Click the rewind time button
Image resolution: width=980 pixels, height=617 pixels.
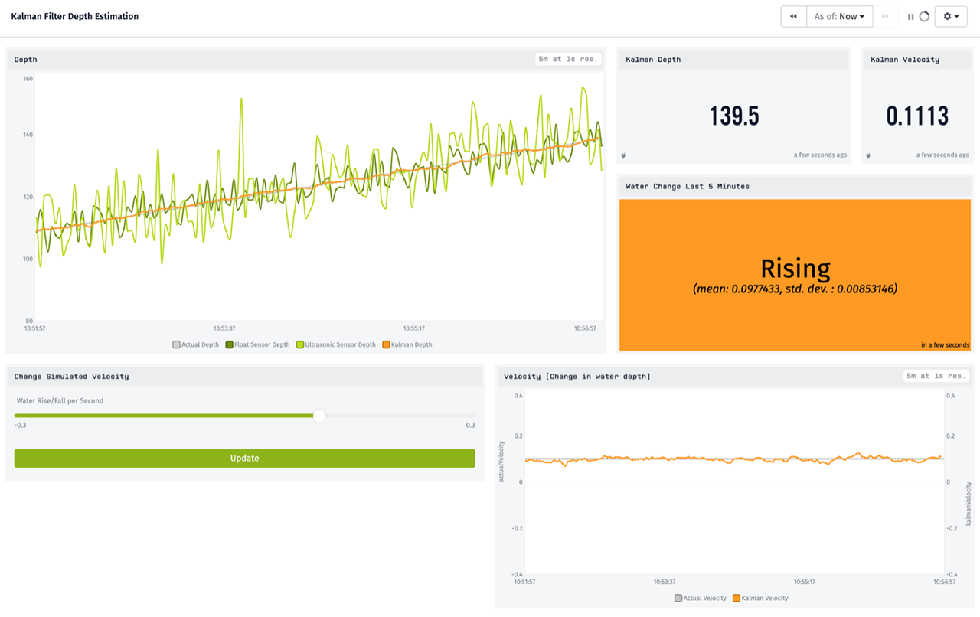793,17
